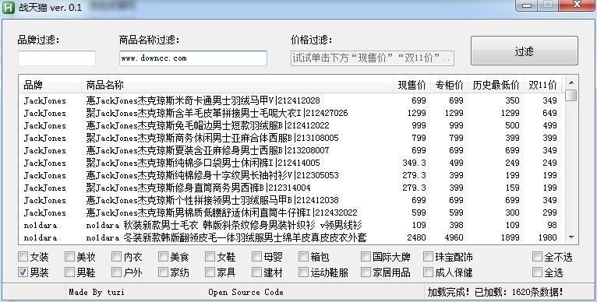This screenshot has width=597, height=302.
Task: Enable the 箱包 checkbox
Action: (x=303, y=257)
